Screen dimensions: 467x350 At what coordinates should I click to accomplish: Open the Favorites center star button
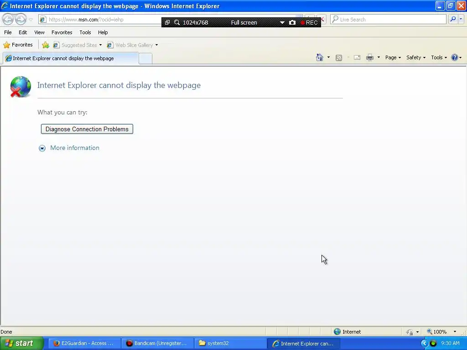tap(18, 45)
